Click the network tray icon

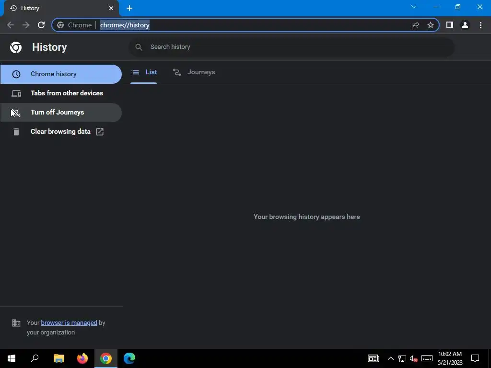click(x=402, y=358)
